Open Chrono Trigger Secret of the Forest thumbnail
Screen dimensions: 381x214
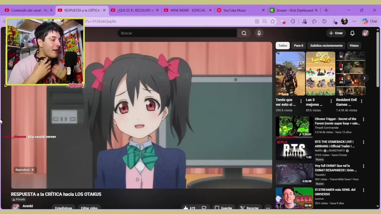pyautogui.click(x=294, y=127)
